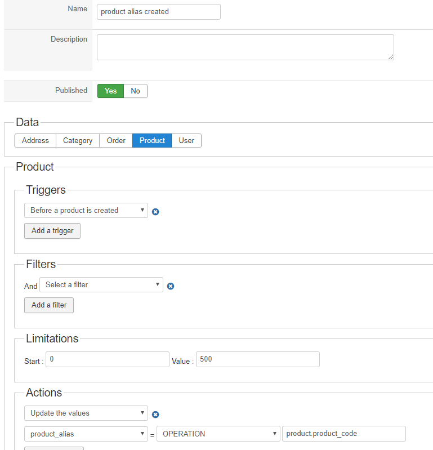Open the trigger selection dropdown
The width and height of the screenshot is (433, 450).
(x=86, y=211)
